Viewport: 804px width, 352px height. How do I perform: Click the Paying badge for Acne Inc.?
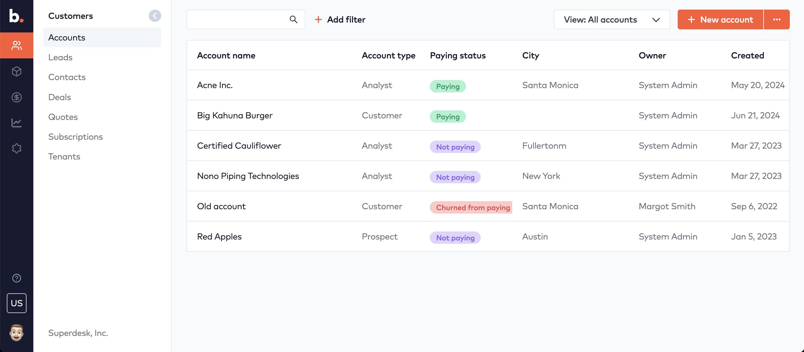click(x=448, y=86)
